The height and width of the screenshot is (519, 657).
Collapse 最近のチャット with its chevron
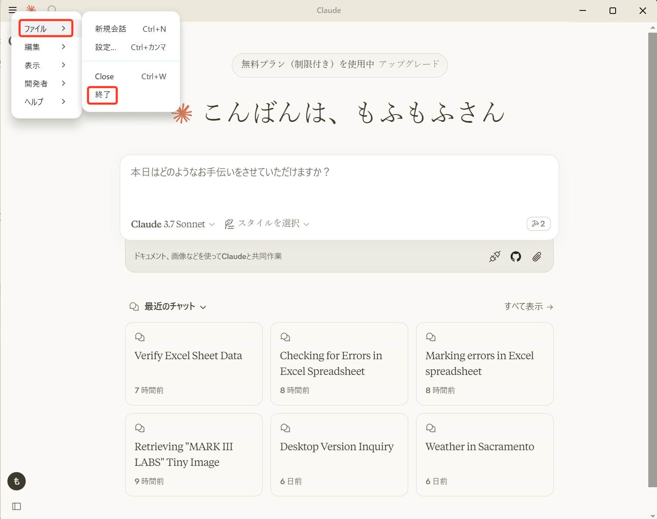click(x=203, y=307)
